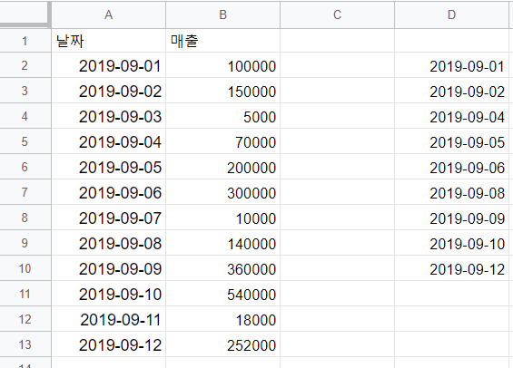Select row 9 header
The image size is (513, 368).
[25, 243]
